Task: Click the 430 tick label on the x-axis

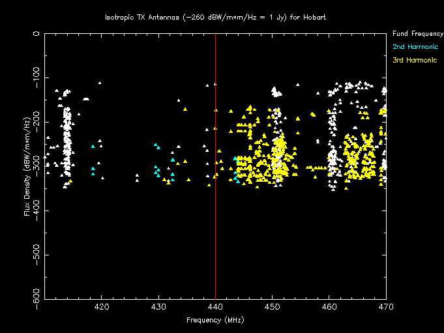Action: point(158,307)
